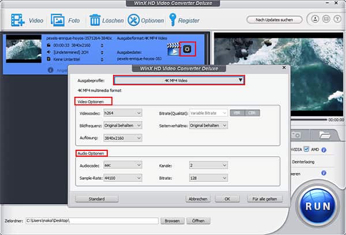This screenshot has height=235, width=346.
Task: Select CBR bitrate mode
Action: coord(252,113)
